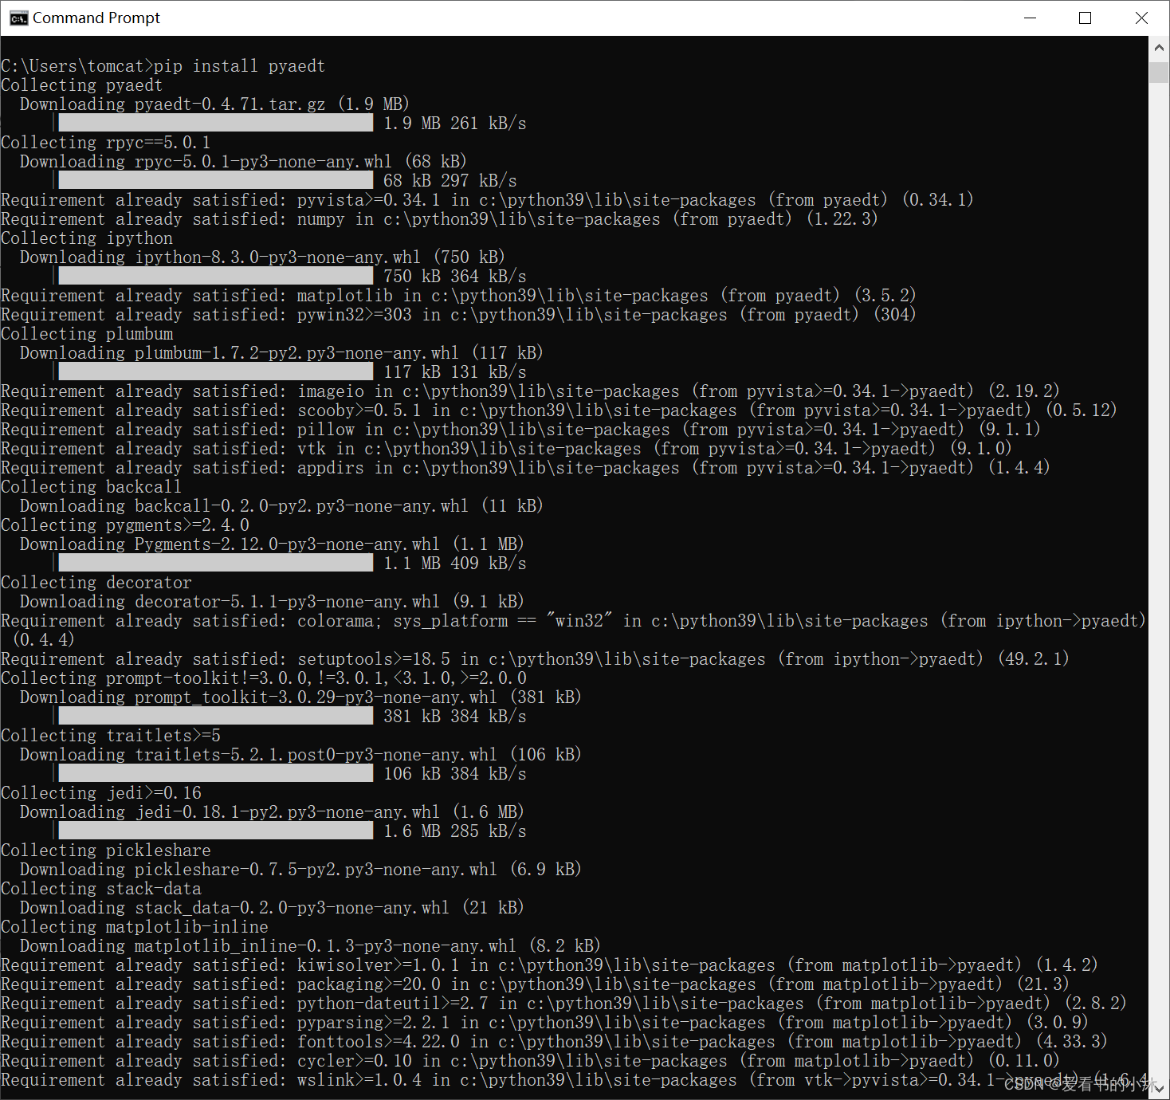
Task: Click the 'Collecting matplotlib-inline' output line
Action: click(x=135, y=927)
